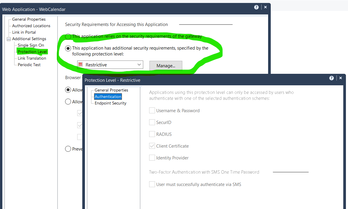Select gateway security requirements radio option

tap(68, 37)
